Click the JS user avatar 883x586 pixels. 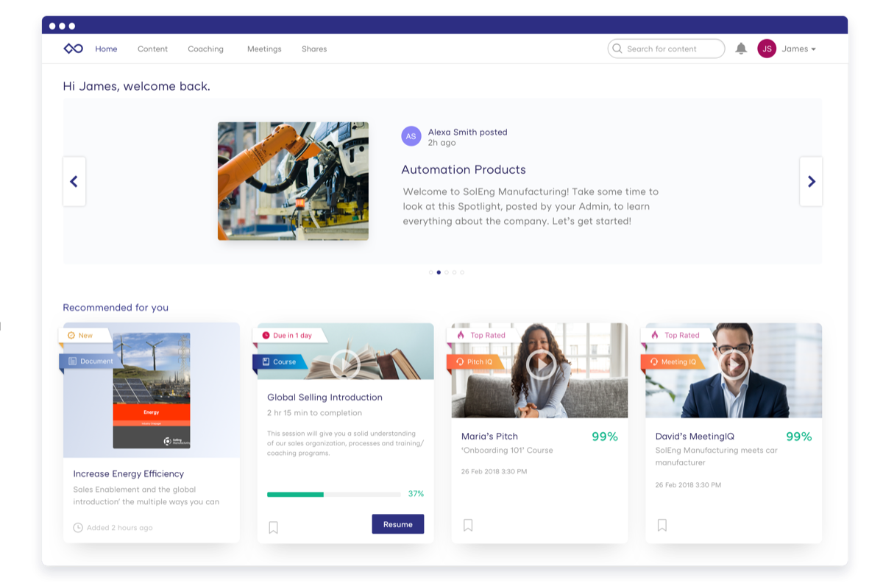coord(767,49)
